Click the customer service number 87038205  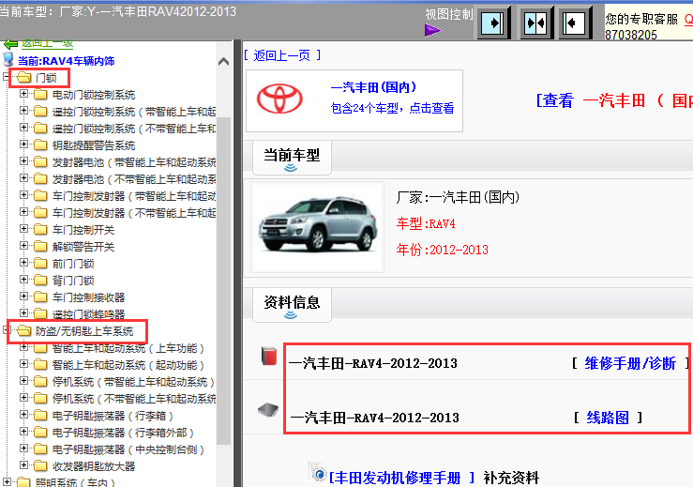pos(631,35)
